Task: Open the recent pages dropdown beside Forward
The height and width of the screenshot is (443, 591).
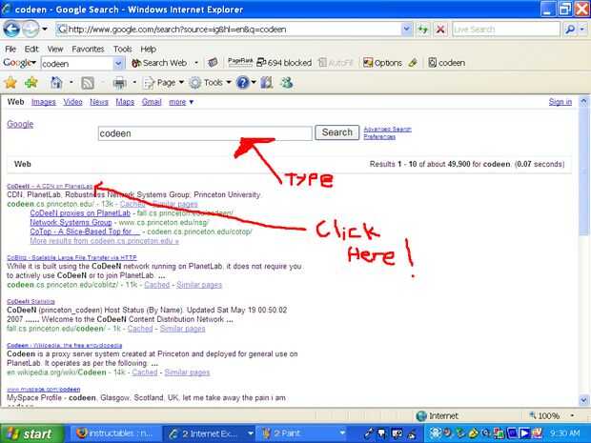Action: click(x=45, y=29)
